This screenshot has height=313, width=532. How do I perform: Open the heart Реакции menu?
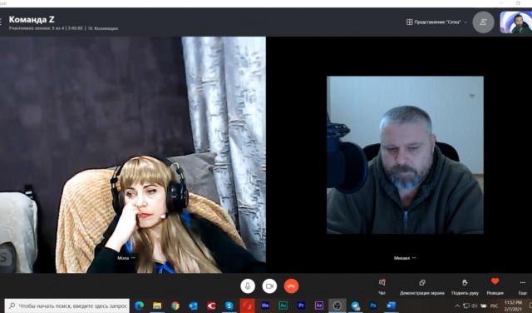coord(495,286)
